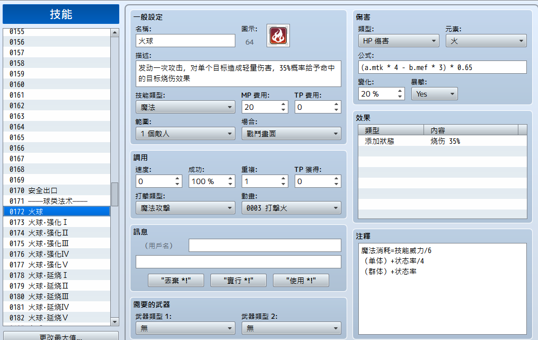Select skill 0179 火球·延烧Ⅱ
Viewport: 538px width, 340px height.
[x=57, y=286]
